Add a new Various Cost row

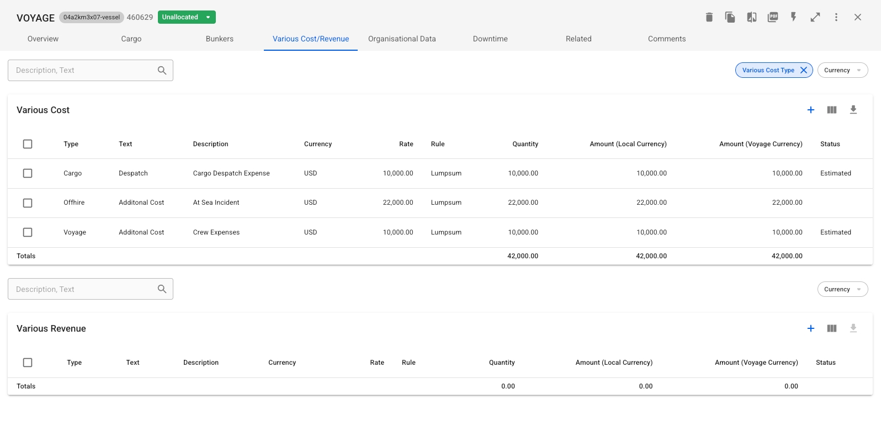(x=811, y=110)
